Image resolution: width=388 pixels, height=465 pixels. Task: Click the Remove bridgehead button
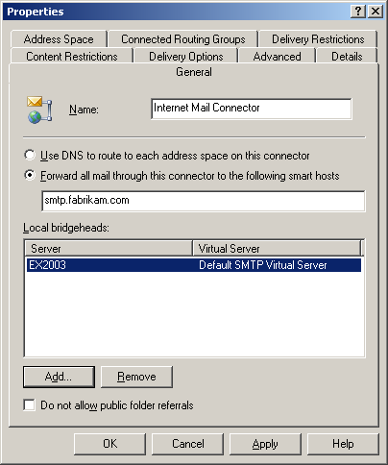pyautogui.click(x=136, y=377)
